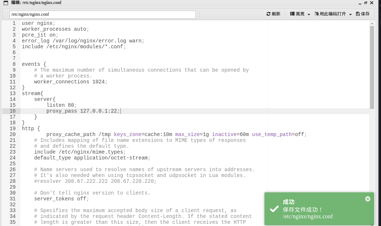381x226 pixels.
Task: Save the file with the 保存 button
Action: (363, 14)
